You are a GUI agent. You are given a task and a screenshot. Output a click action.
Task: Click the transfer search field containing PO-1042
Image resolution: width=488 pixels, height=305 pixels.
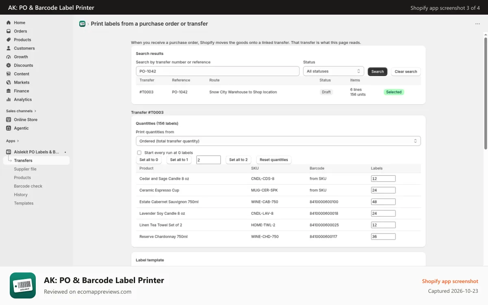click(x=218, y=71)
